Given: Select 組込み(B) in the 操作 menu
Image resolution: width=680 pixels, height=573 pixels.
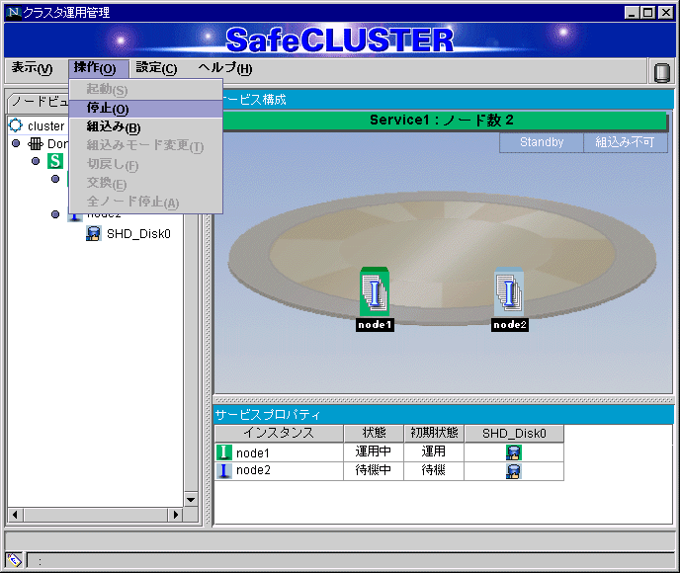Looking at the screenshot, I should [113, 127].
